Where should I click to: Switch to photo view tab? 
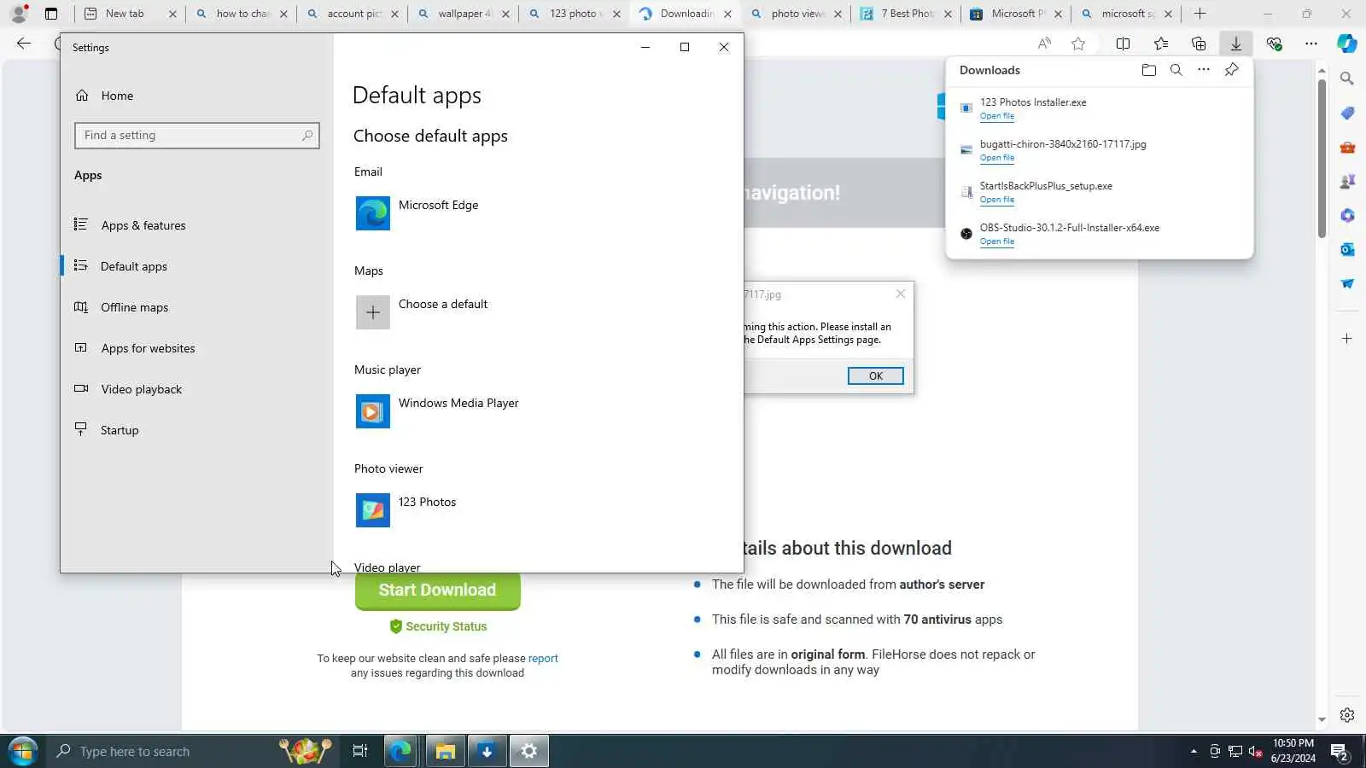click(x=795, y=14)
